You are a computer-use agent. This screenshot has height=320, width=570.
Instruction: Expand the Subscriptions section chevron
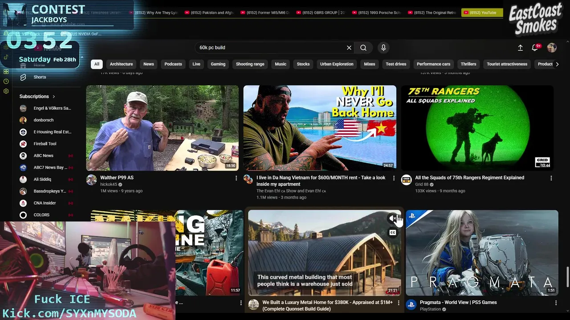pyautogui.click(x=54, y=96)
